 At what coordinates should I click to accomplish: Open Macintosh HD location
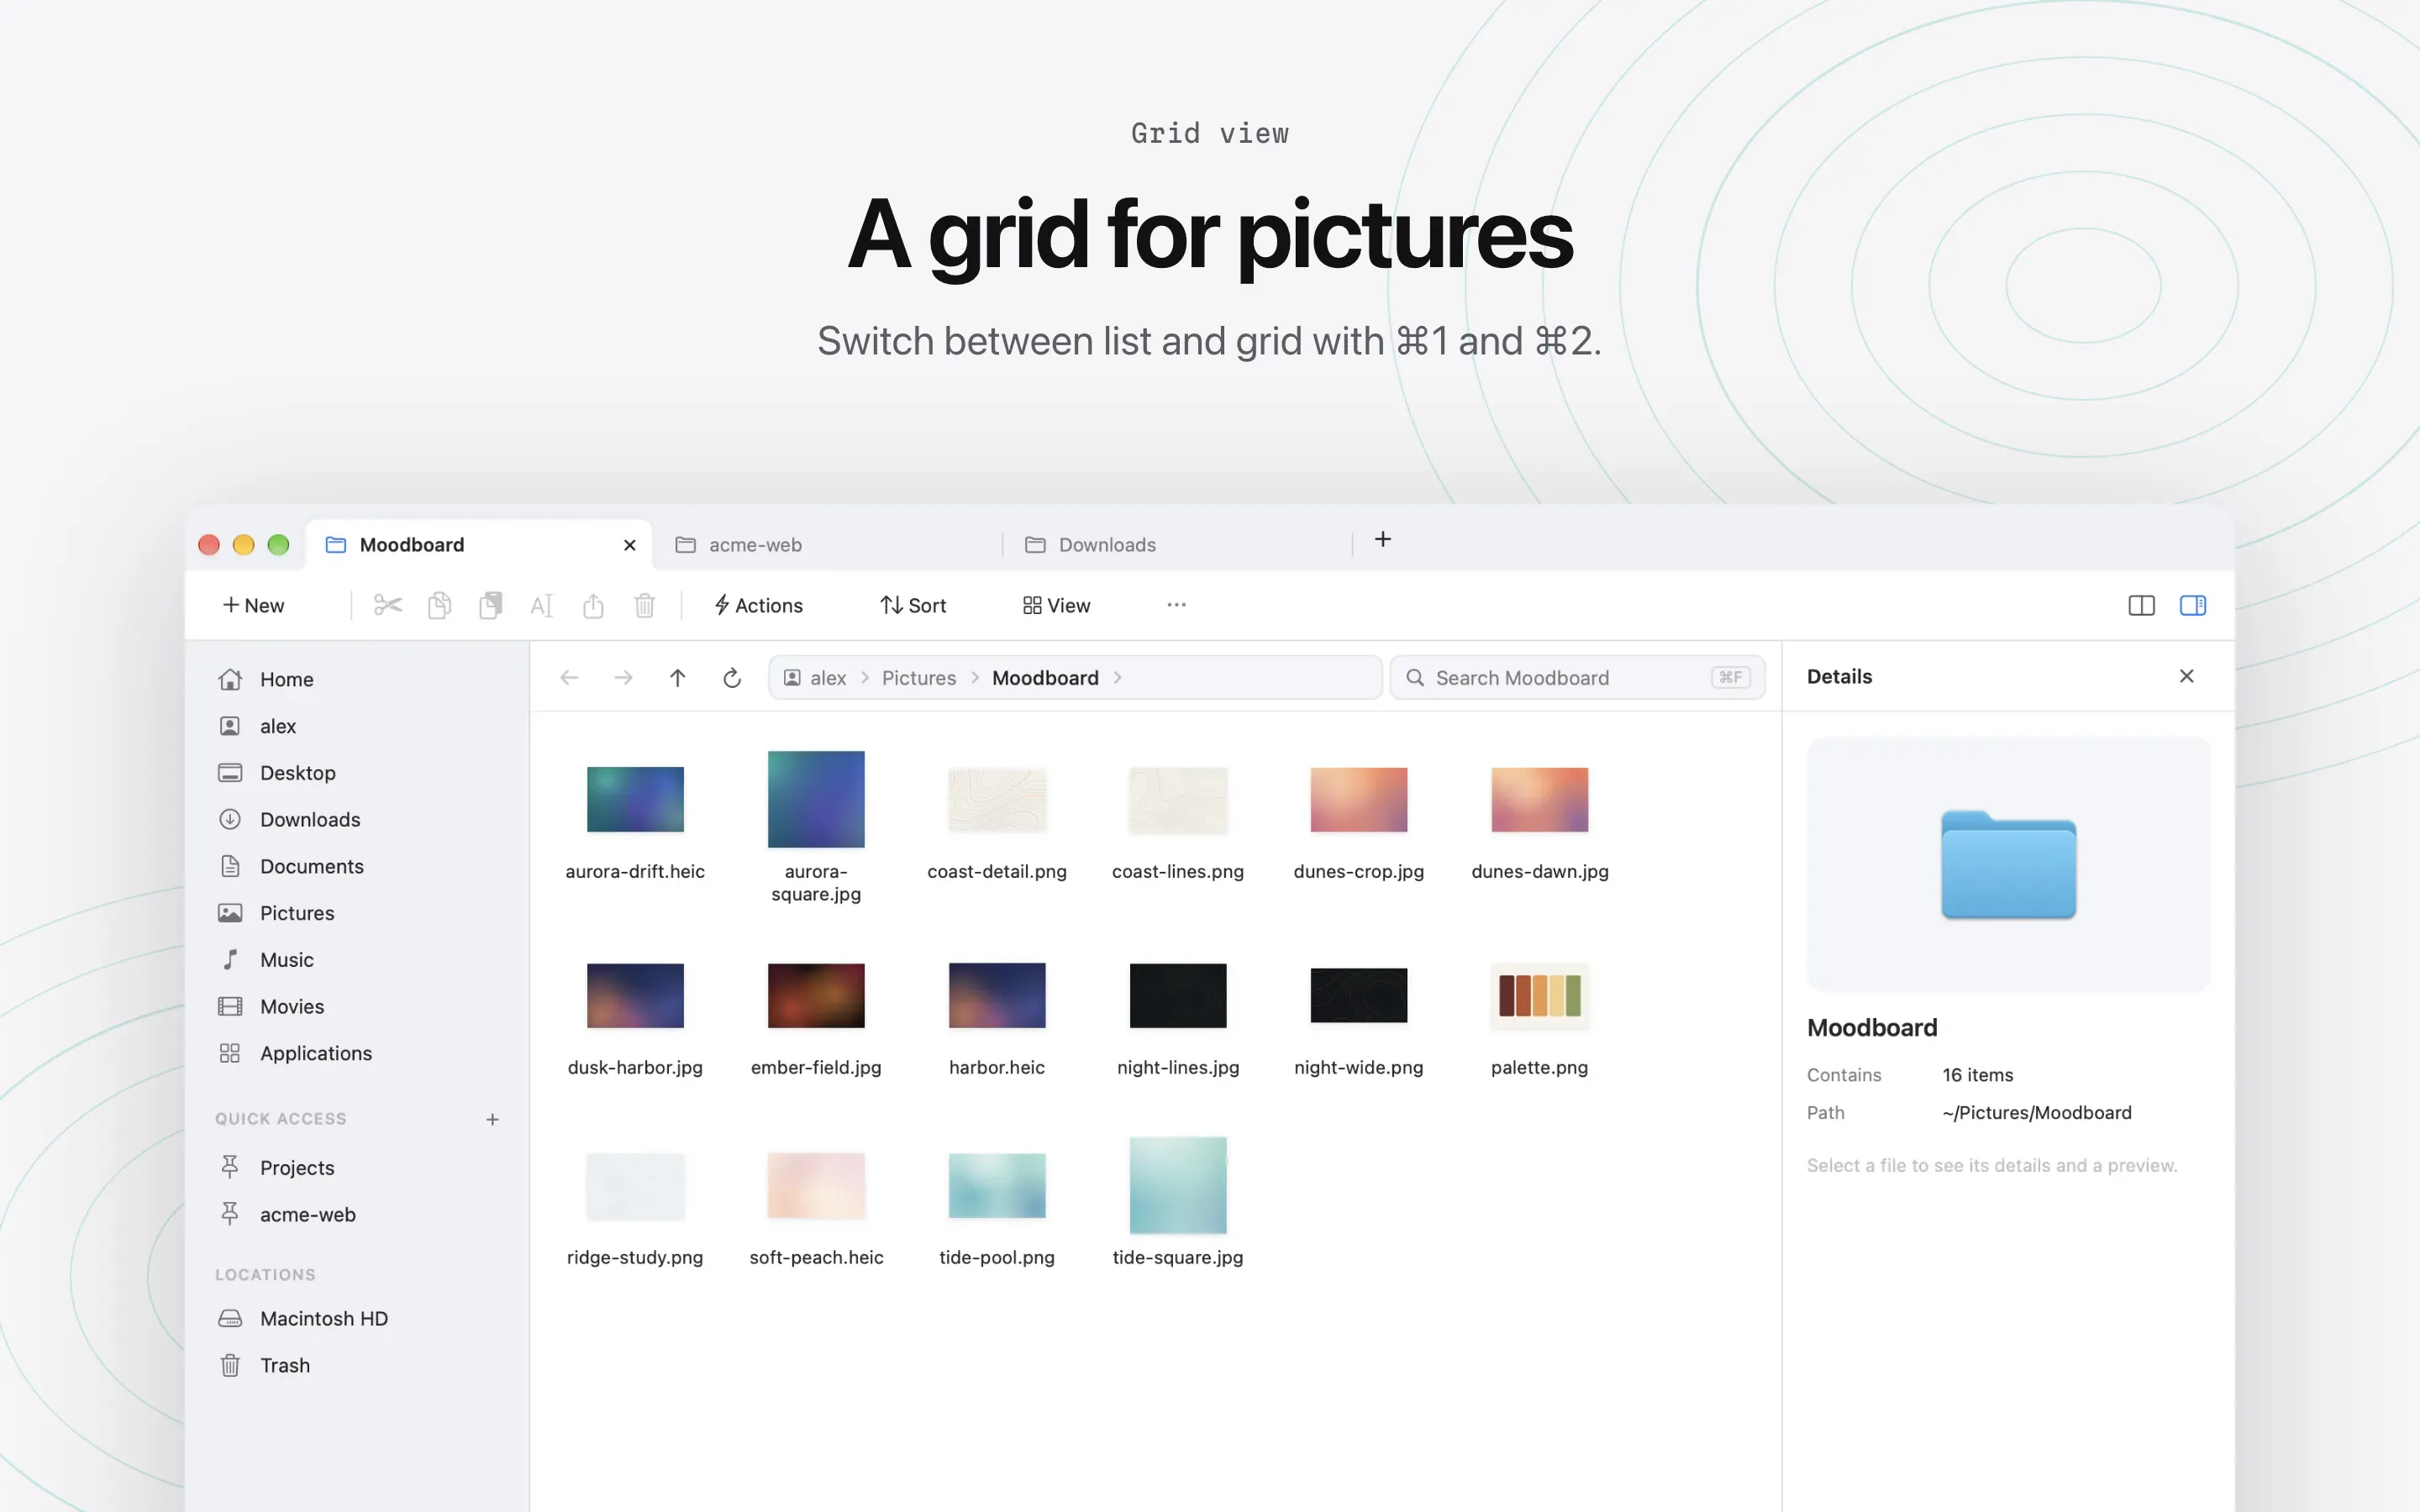pos(357,1319)
